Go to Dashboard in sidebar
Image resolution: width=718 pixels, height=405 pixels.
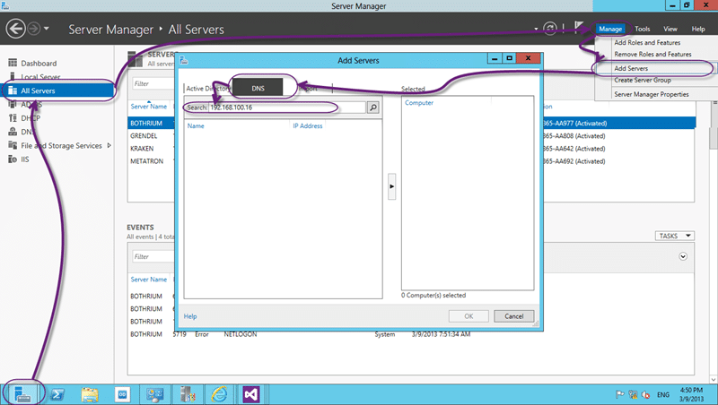(39, 63)
